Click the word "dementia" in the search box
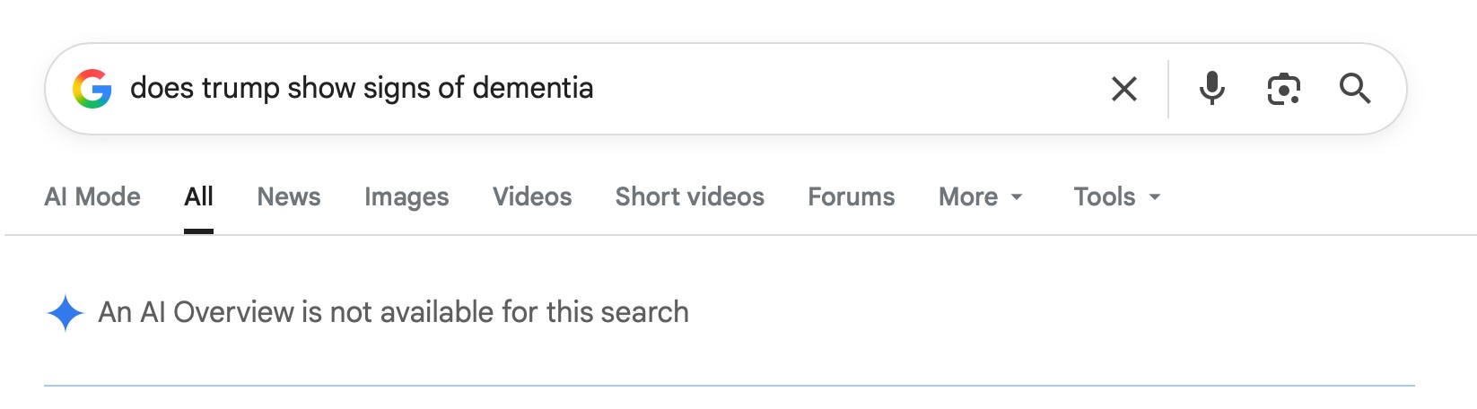This screenshot has width=1477, height=409. (x=532, y=88)
